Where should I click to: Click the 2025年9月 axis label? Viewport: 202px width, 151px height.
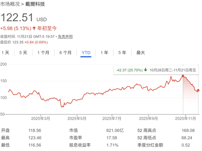click(148, 119)
